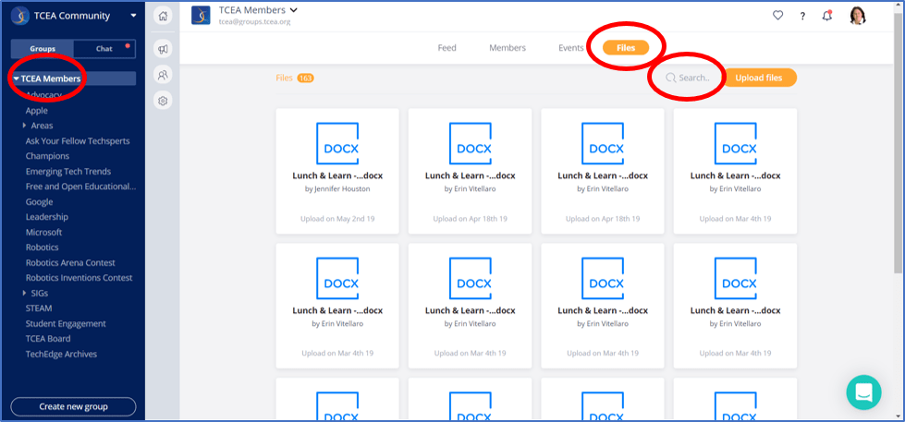
Task: Open the home icon in the side rail
Action: coord(163,16)
